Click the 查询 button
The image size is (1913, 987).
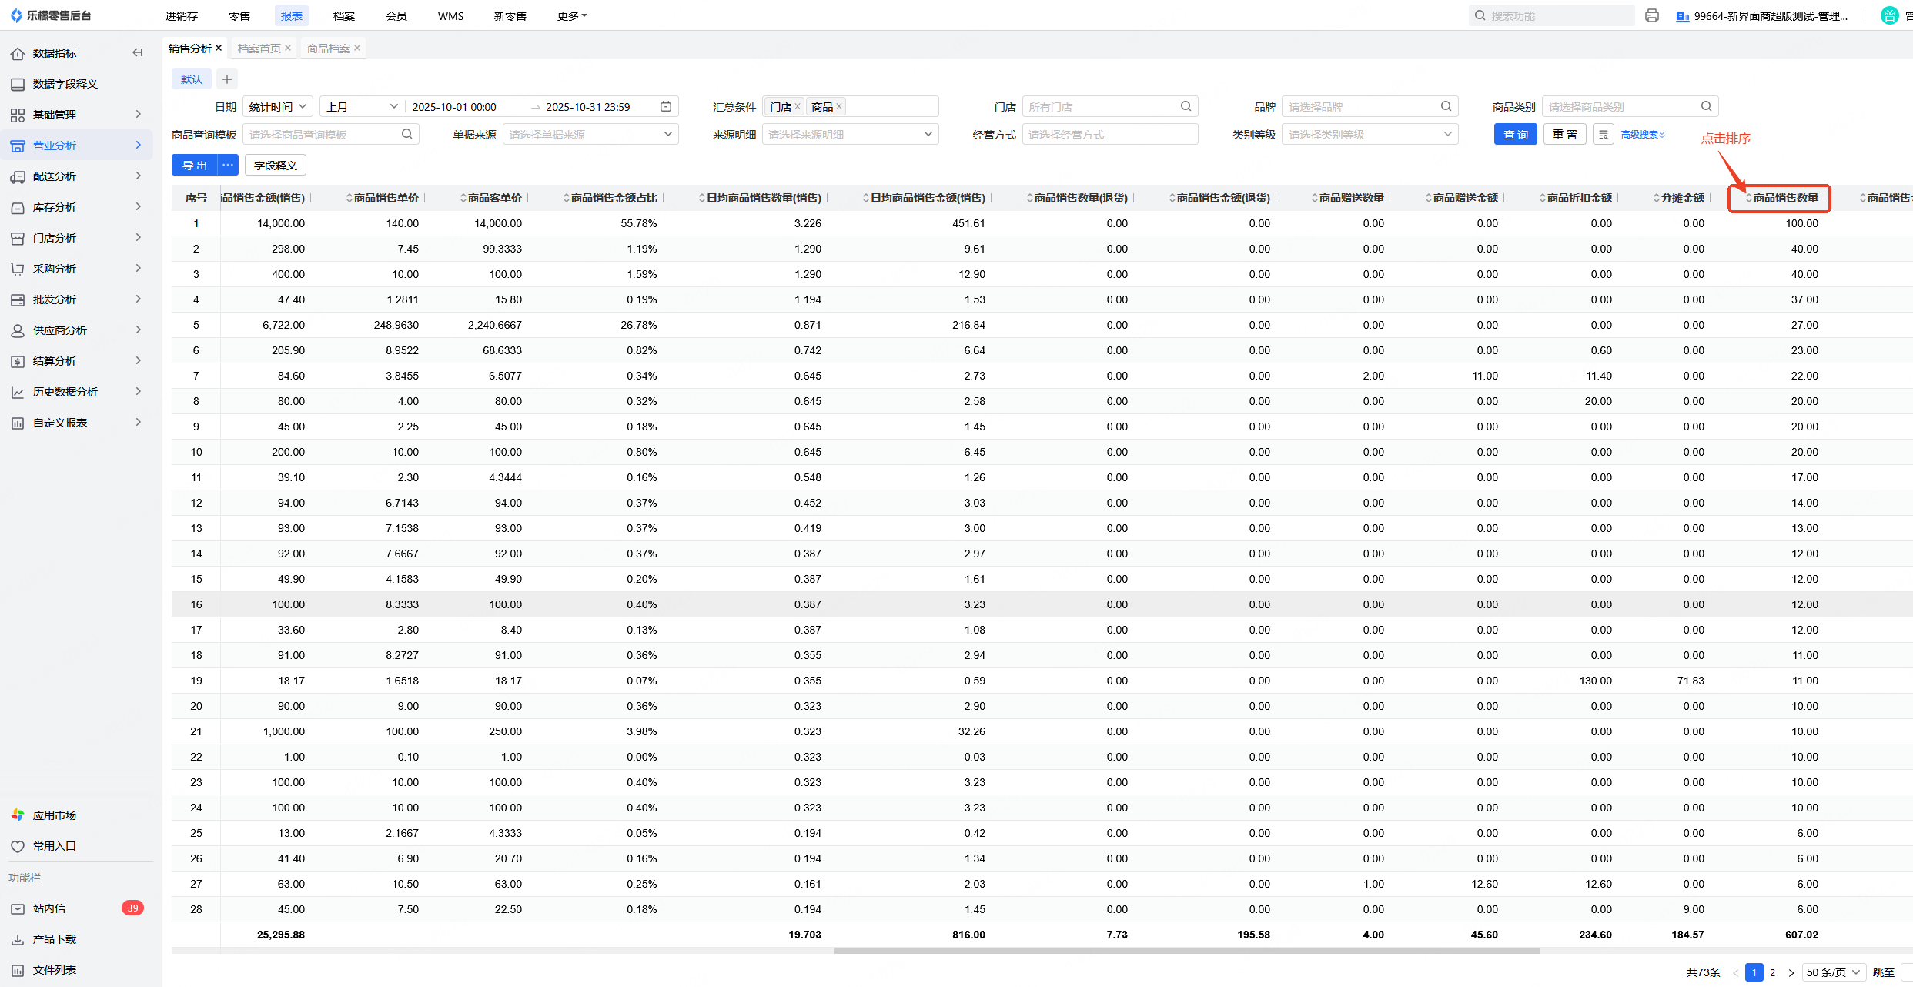[1515, 135]
